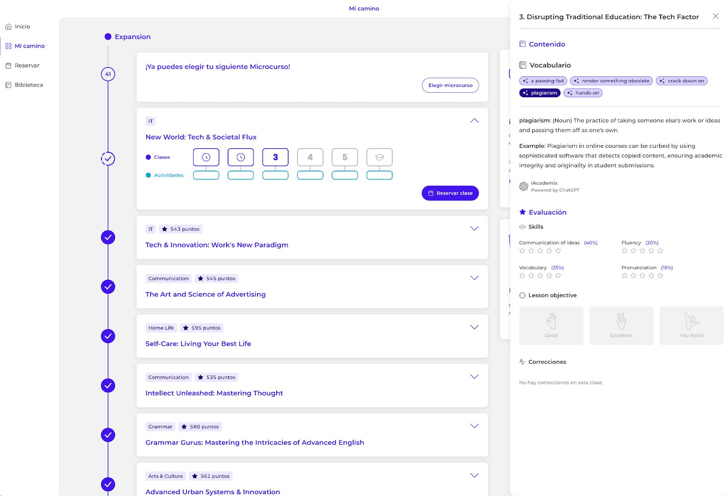The image size is (728, 496).
Task: Click the Elegir microcurso button
Action: pos(450,85)
